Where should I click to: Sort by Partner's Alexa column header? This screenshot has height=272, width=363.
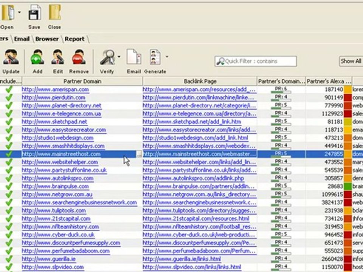[329, 82]
